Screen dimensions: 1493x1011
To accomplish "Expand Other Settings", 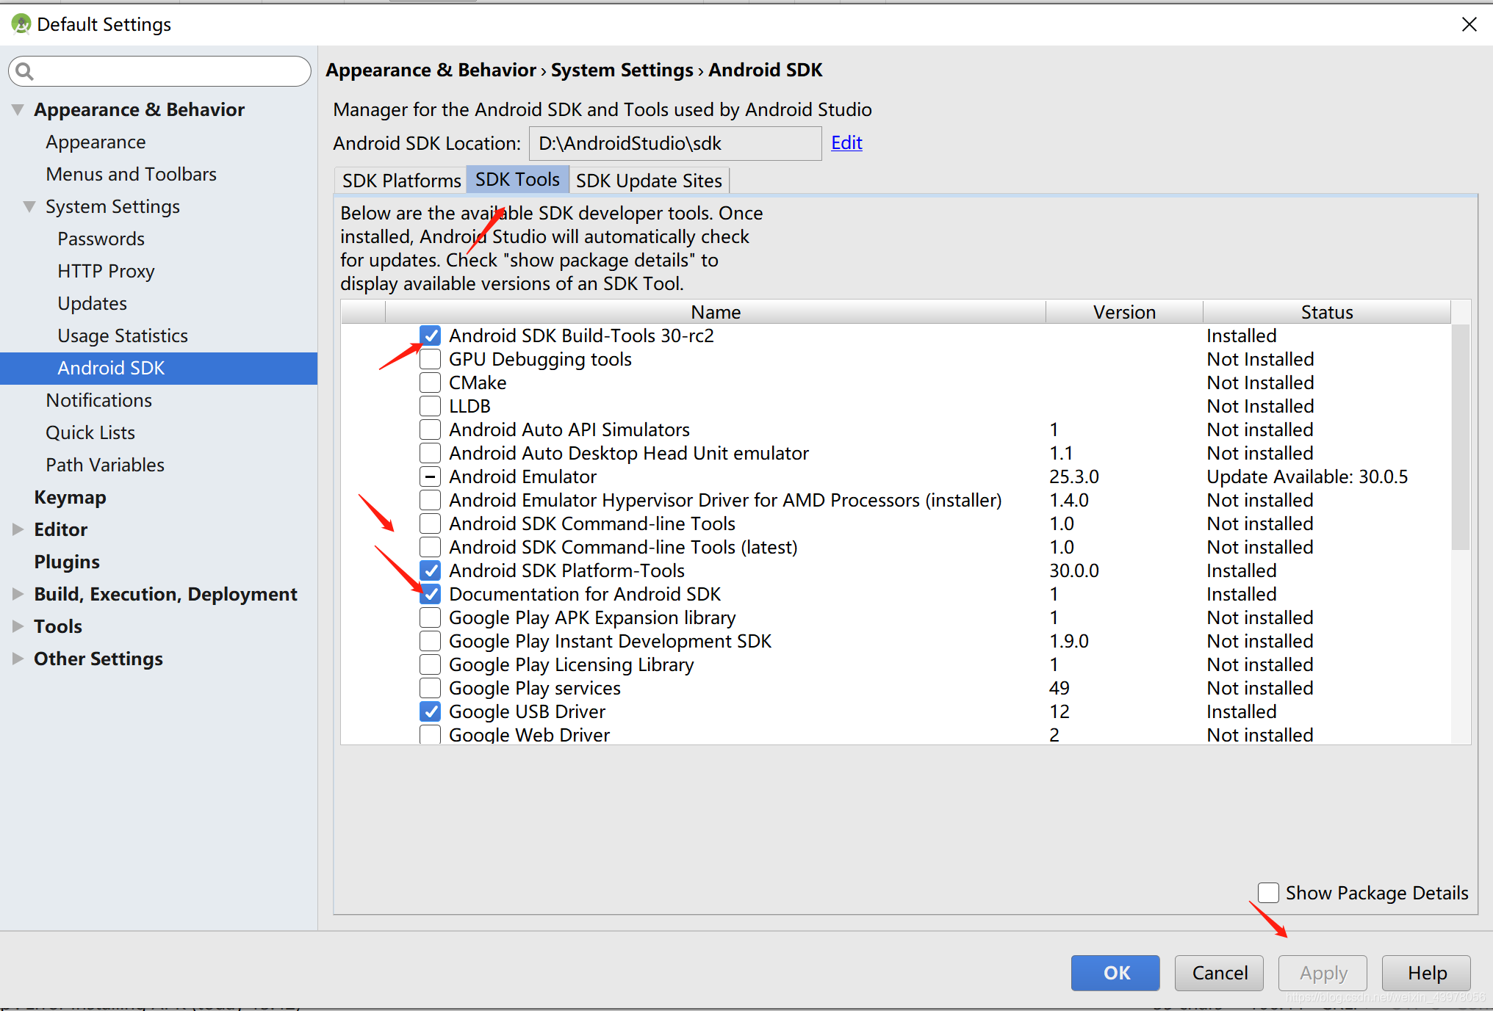I will [x=18, y=658].
